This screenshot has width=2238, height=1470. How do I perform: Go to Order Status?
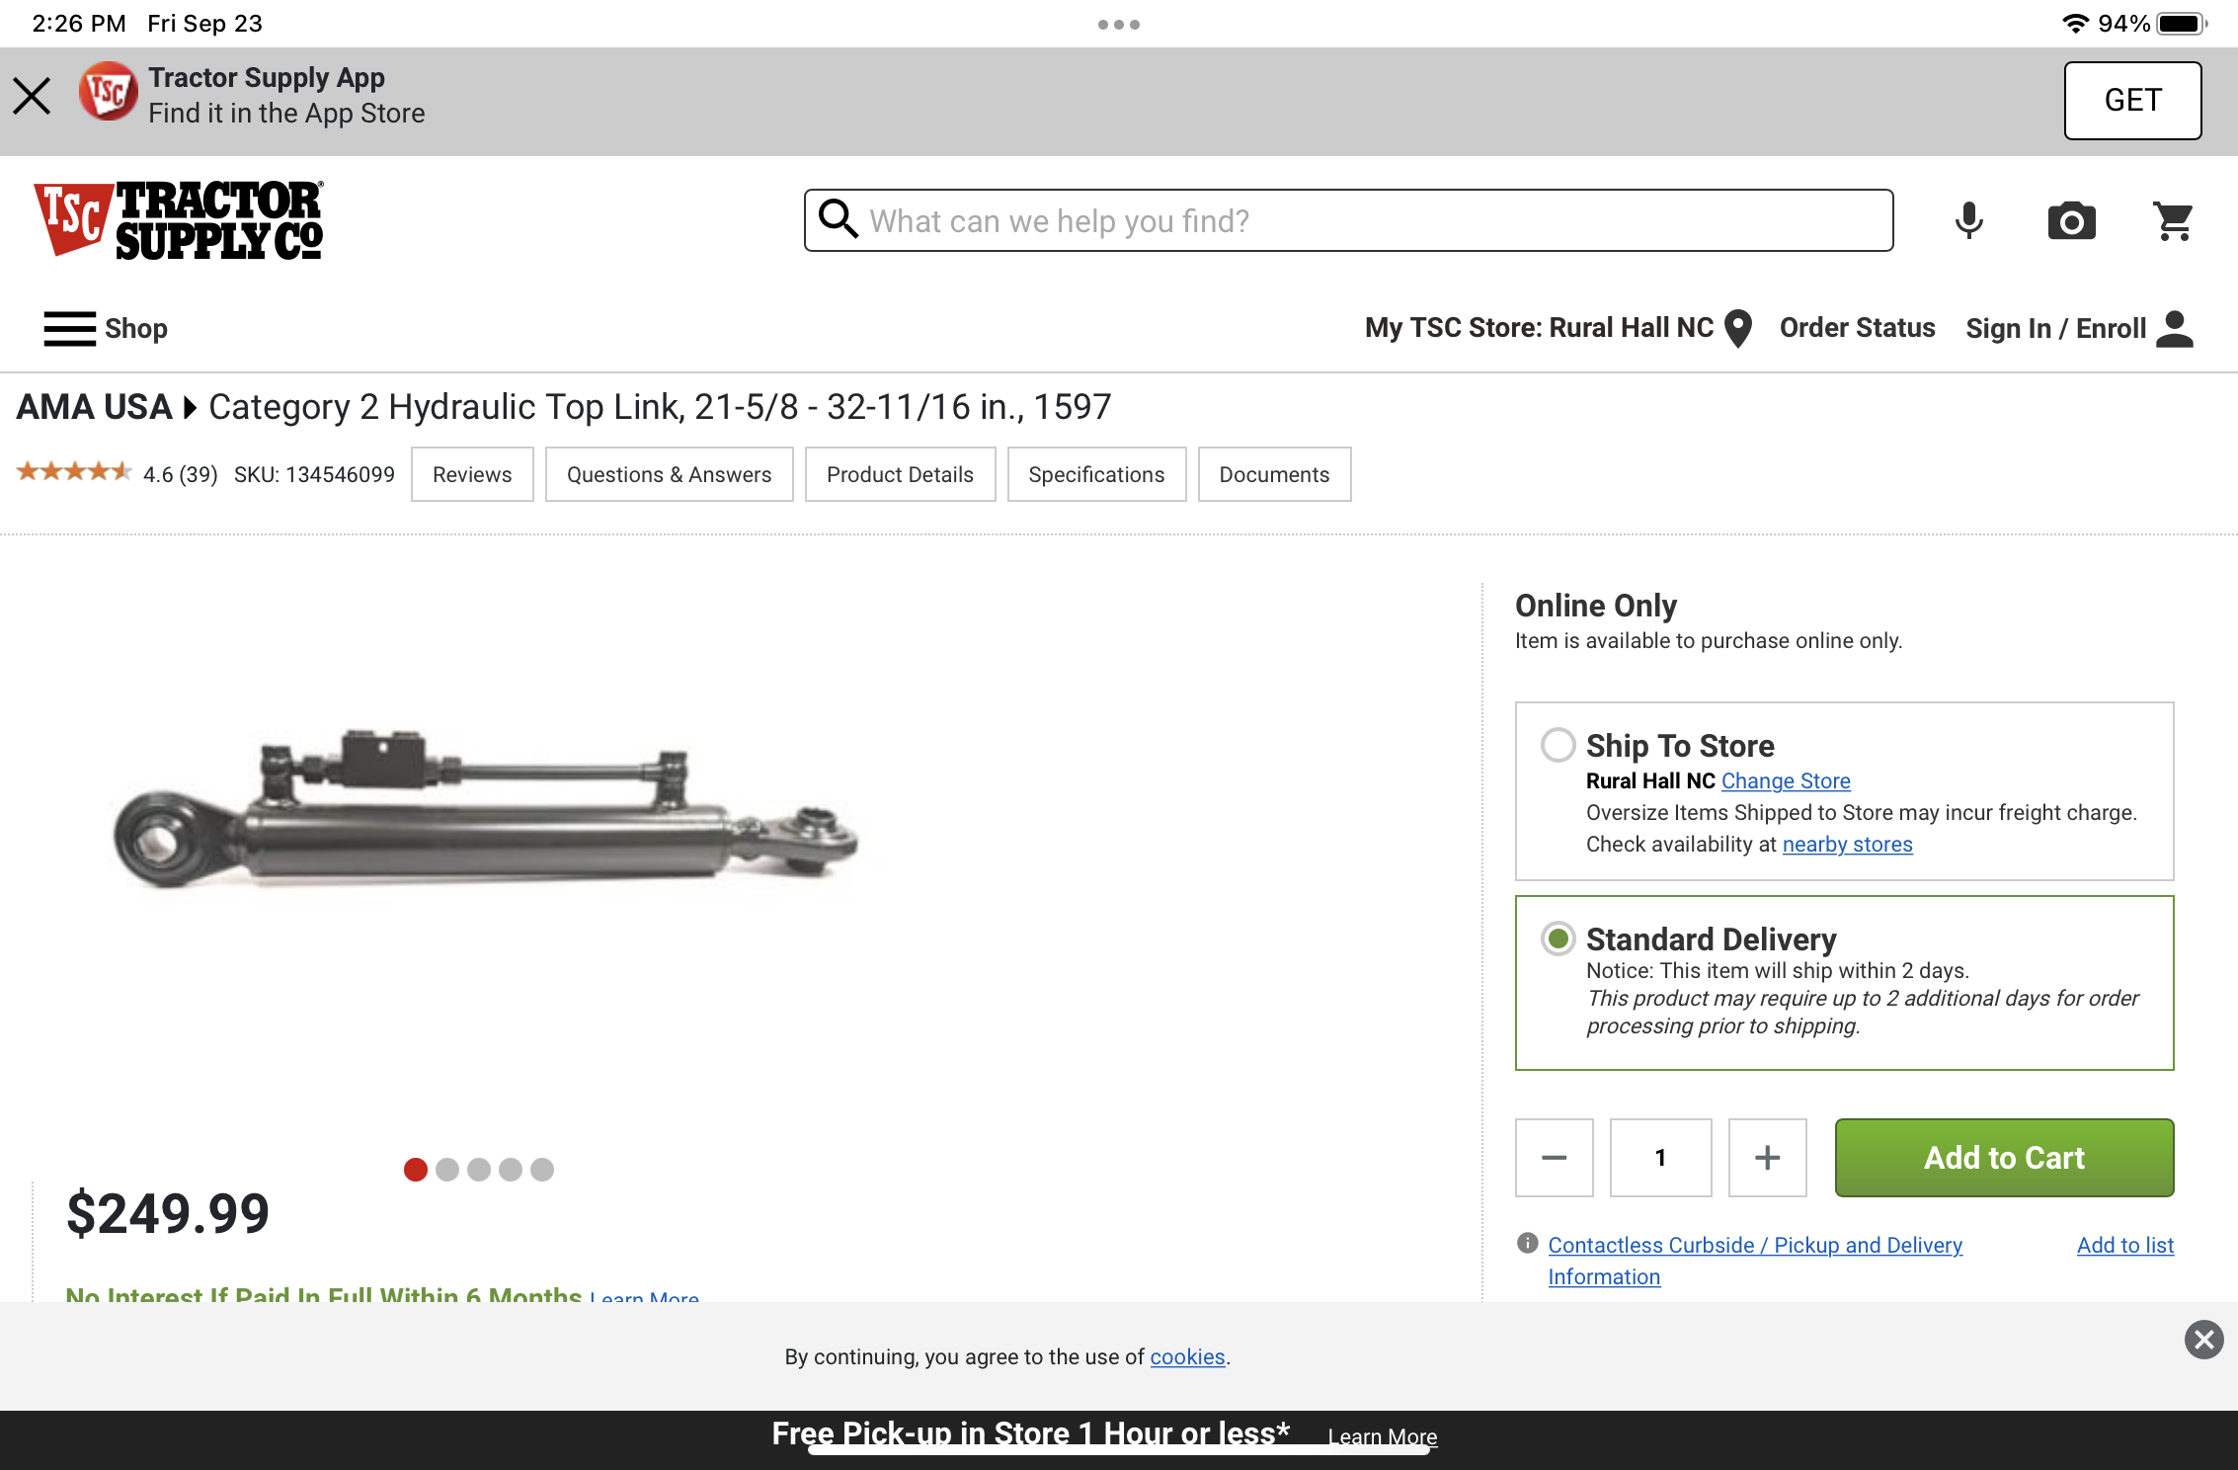[1857, 328]
